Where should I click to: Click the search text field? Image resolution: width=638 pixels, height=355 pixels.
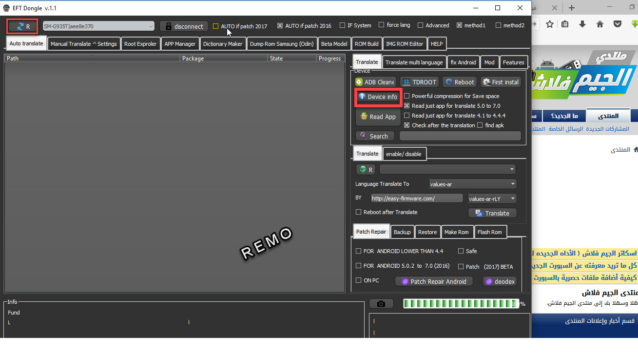(x=460, y=136)
